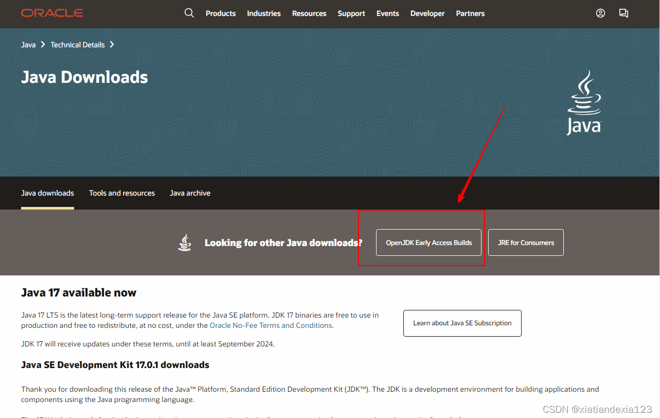This screenshot has height=418, width=660.
Task: Click Java SE Development Kit 17.0.1 downloads heading
Action: point(115,365)
